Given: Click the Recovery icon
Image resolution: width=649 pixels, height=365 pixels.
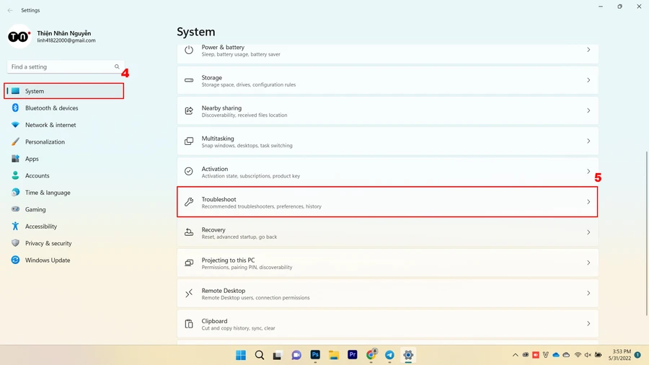Looking at the screenshot, I should tap(189, 232).
